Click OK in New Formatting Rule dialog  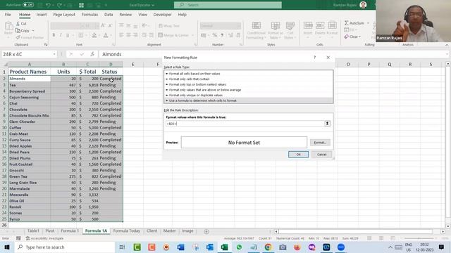tap(298, 155)
